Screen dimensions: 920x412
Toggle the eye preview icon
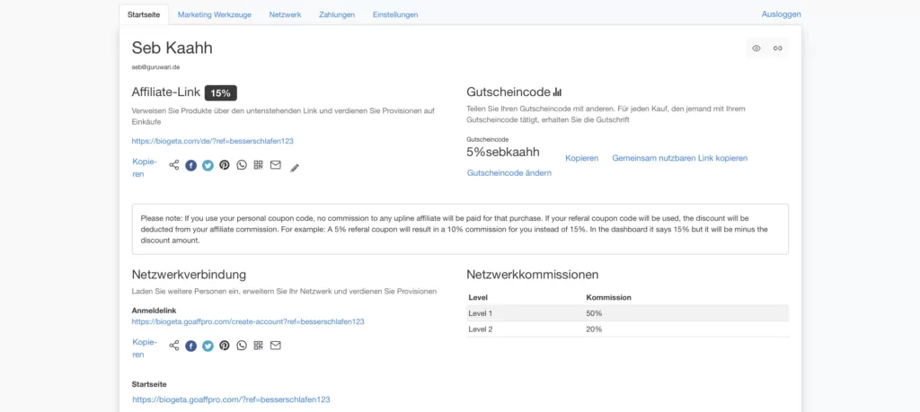tap(756, 48)
